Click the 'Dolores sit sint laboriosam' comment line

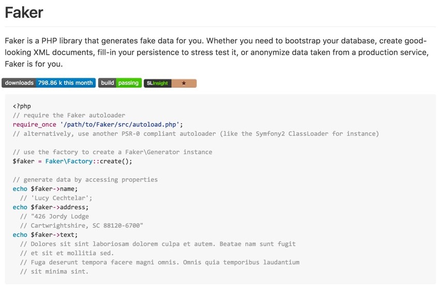(x=158, y=244)
